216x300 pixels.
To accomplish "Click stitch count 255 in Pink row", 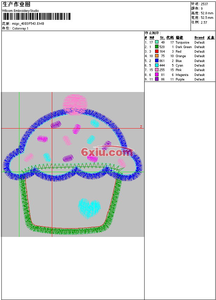I will (162, 70).
